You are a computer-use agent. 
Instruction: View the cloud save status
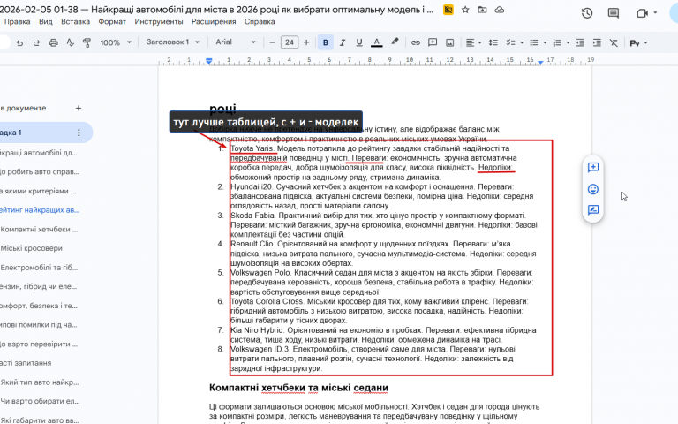(500, 10)
